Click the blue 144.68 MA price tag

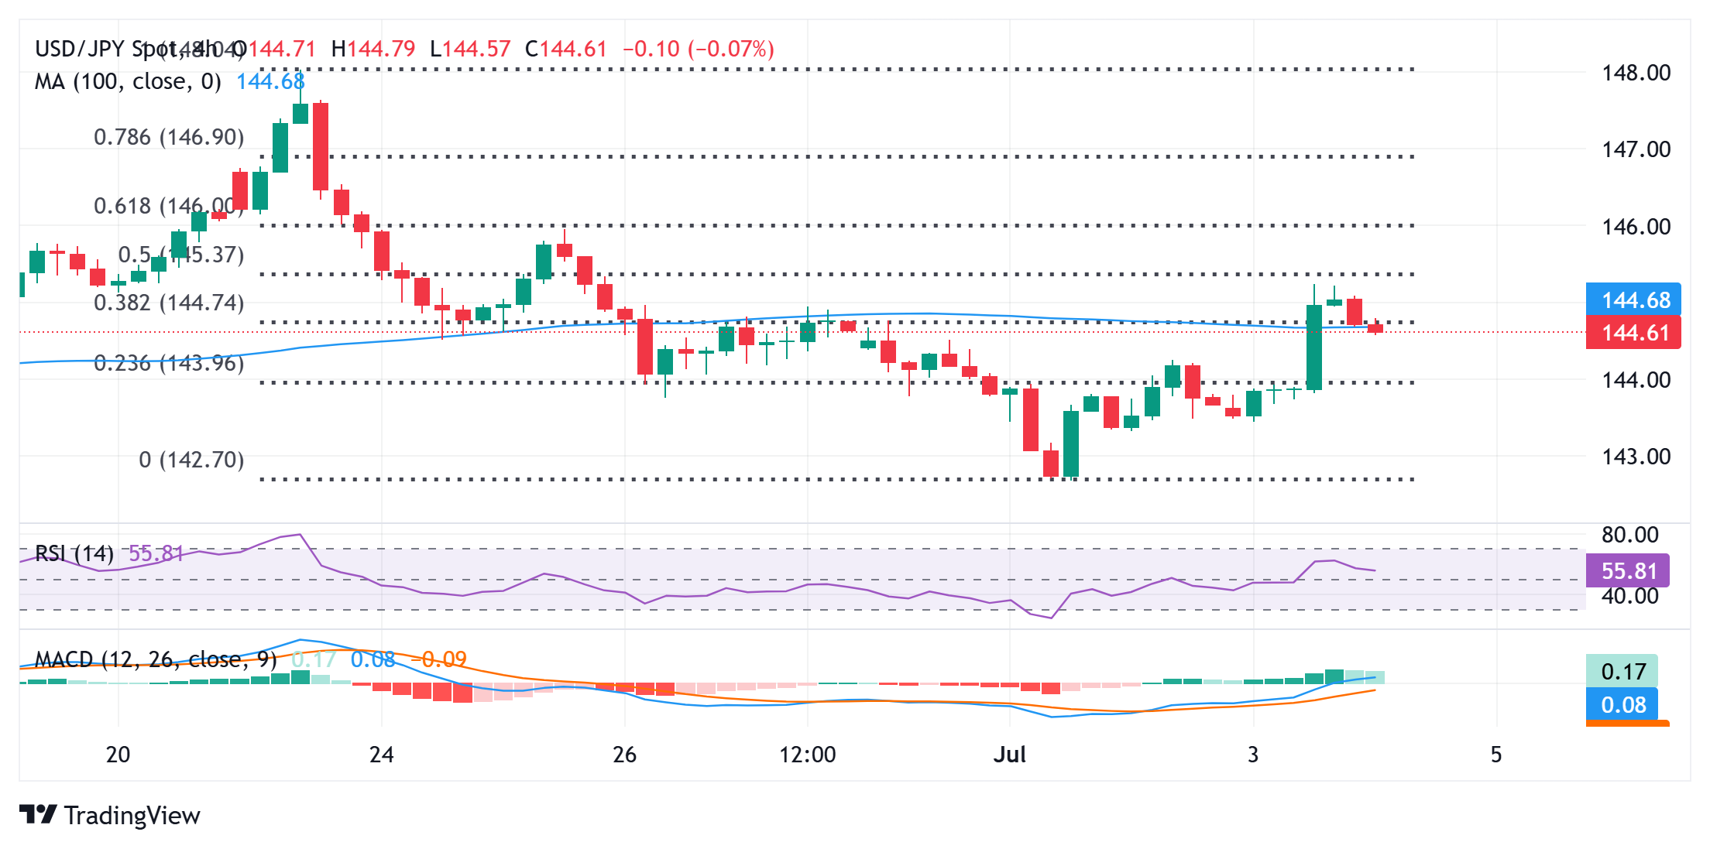coord(1633,300)
